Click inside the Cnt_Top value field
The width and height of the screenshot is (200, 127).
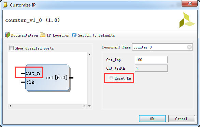click(151, 60)
